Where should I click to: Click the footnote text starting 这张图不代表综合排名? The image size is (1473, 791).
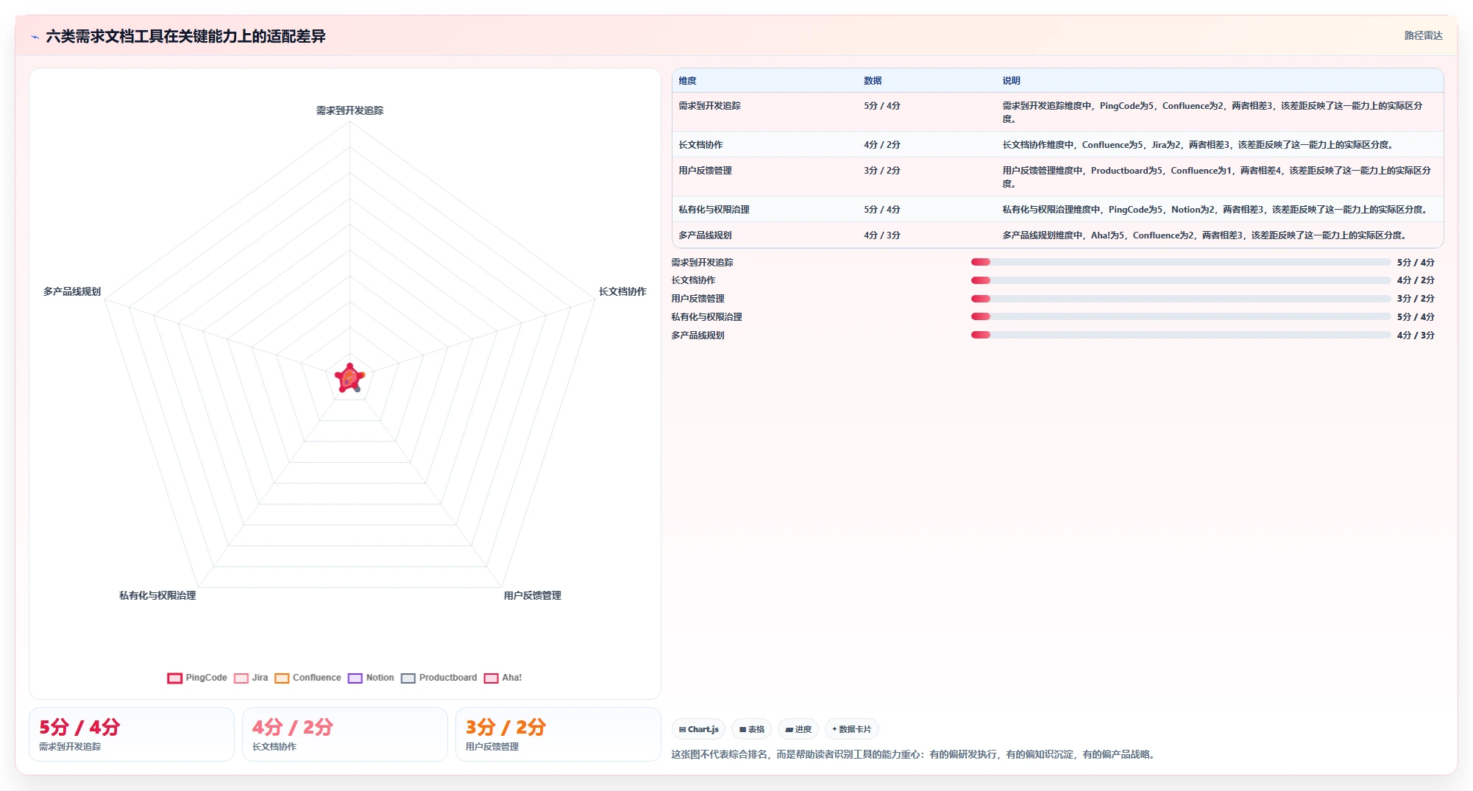pyautogui.click(x=914, y=754)
